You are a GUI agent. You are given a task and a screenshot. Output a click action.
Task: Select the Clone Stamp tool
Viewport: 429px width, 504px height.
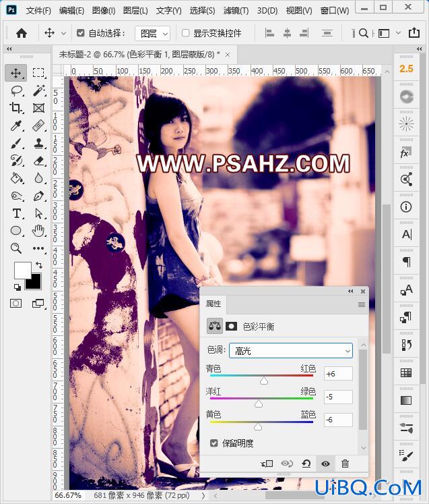click(x=38, y=143)
